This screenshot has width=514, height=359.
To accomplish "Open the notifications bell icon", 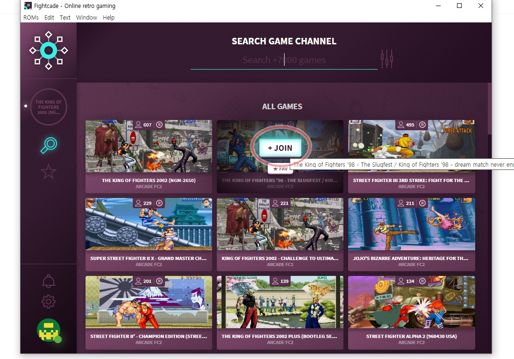I will click(x=49, y=281).
